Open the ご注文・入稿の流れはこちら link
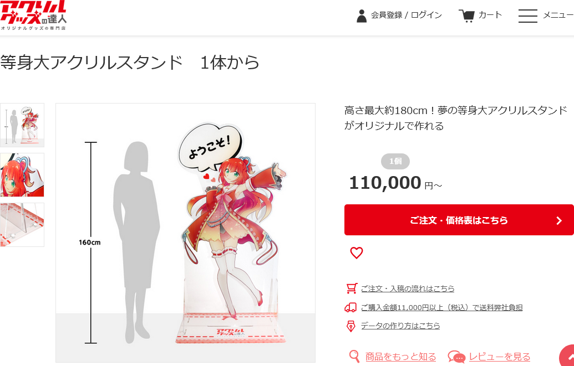Image resolution: width=574 pixels, height=366 pixels. click(x=408, y=288)
